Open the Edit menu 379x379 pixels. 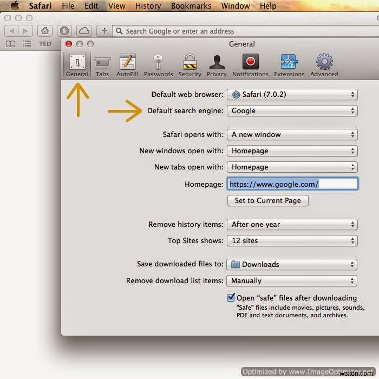click(91, 5)
